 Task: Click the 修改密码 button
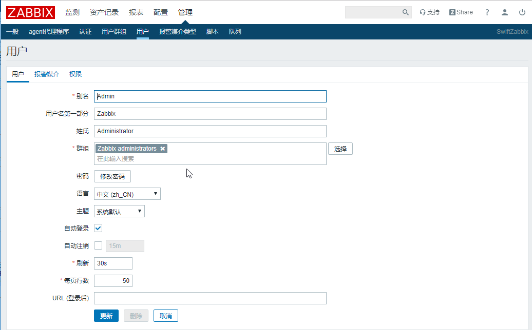[x=112, y=176]
